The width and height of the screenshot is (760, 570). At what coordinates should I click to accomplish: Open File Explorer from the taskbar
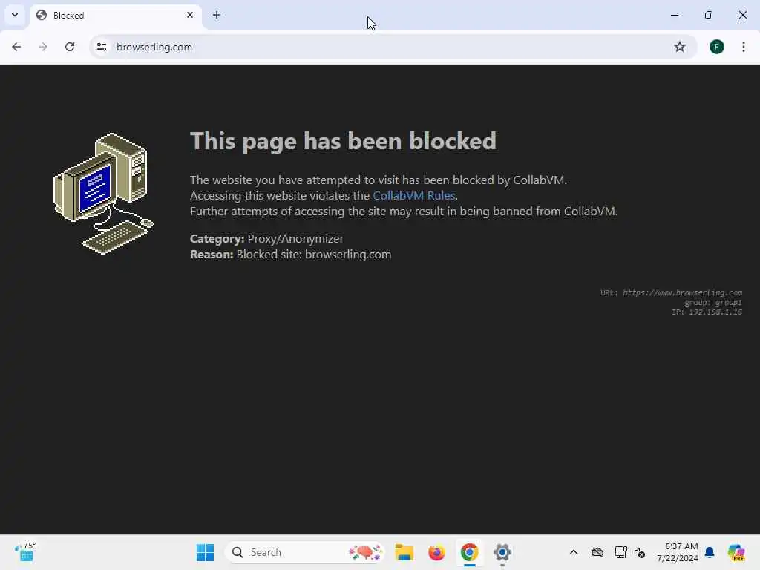click(x=404, y=552)
